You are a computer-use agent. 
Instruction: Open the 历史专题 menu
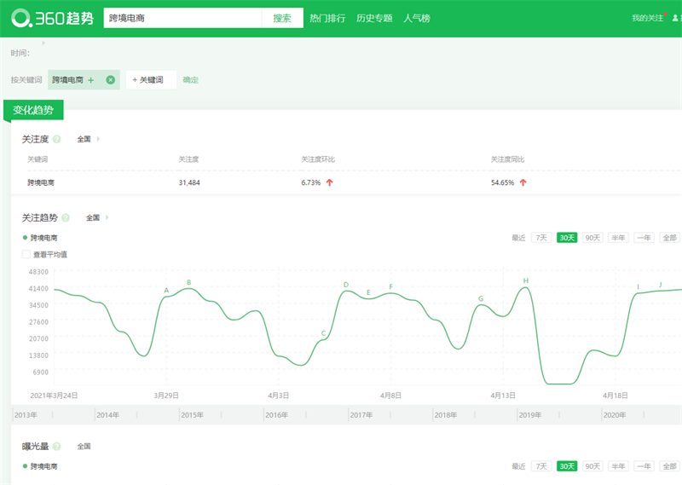click(374, 18)
